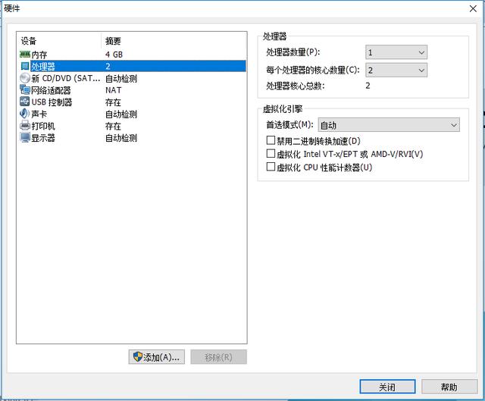Expand 每个处理器的核心数量 dropdown
Image resolution: width=485 pixels, height=401 pixels.
point(396,70)
